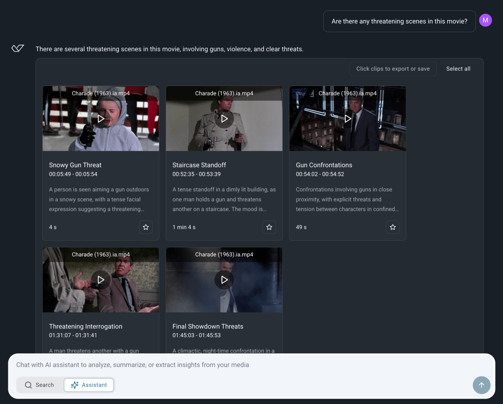Click the Staircase Standoff description text
Viewport: 503px width, 404px height.
click(224, 199)
